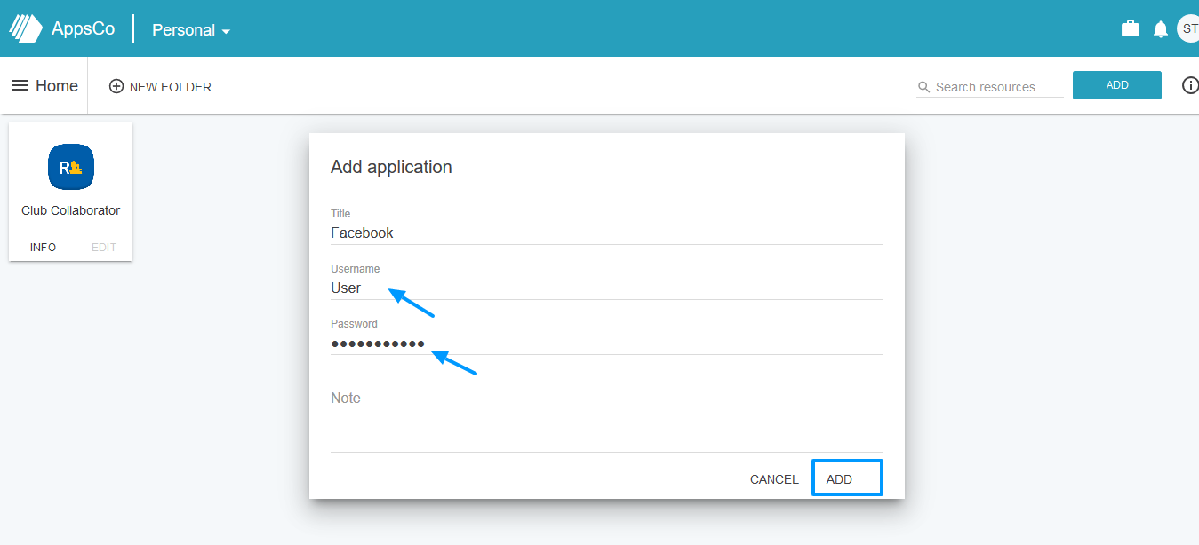
Task: Click the AppsCo brand name text
Action: click(x=83, y=28)
